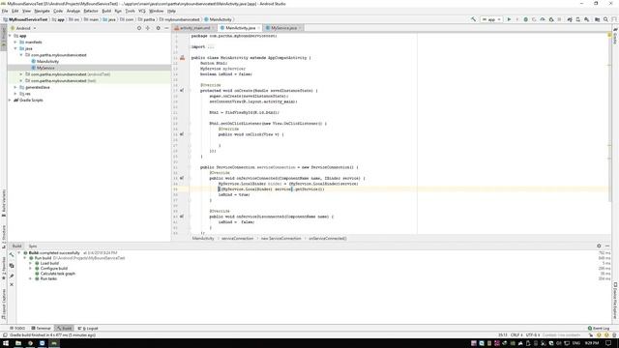Collapse the com.partha.myboundservicetest package

click(21, 55)
